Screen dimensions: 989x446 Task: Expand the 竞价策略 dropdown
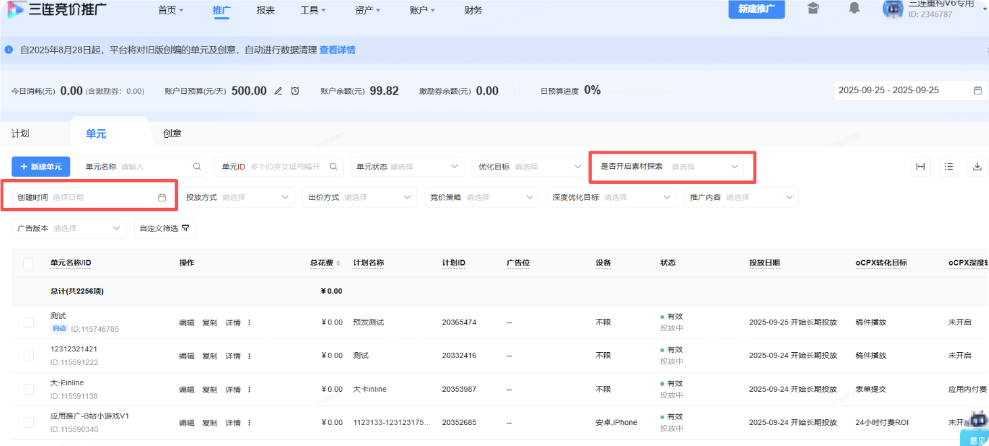pos(482,197)
